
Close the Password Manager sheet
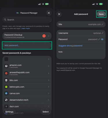coord(49,13)
